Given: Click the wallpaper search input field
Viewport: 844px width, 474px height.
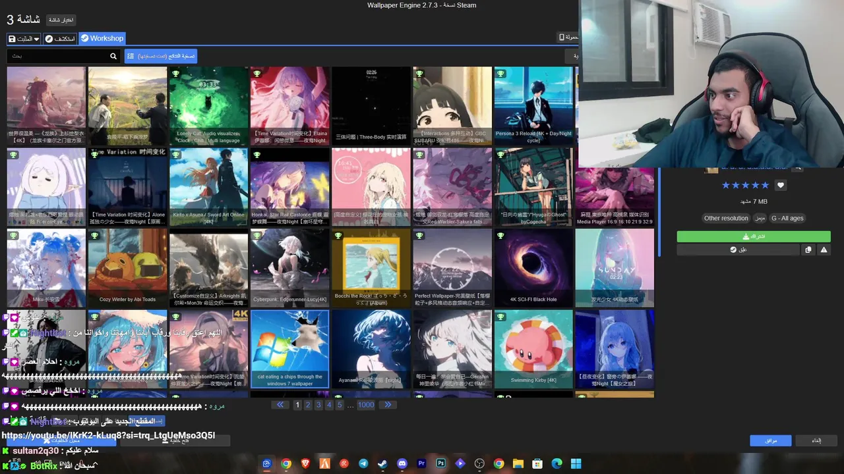Looking at the screenshot, I should 58,56.
